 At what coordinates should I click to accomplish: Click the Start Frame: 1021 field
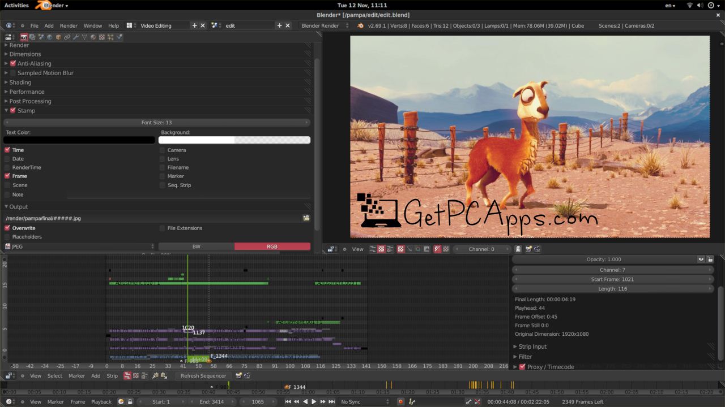coord(612,279)
